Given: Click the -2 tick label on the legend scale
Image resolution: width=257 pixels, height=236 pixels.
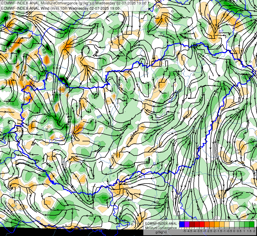Looking at the screenshot, I should pos(214,231).
